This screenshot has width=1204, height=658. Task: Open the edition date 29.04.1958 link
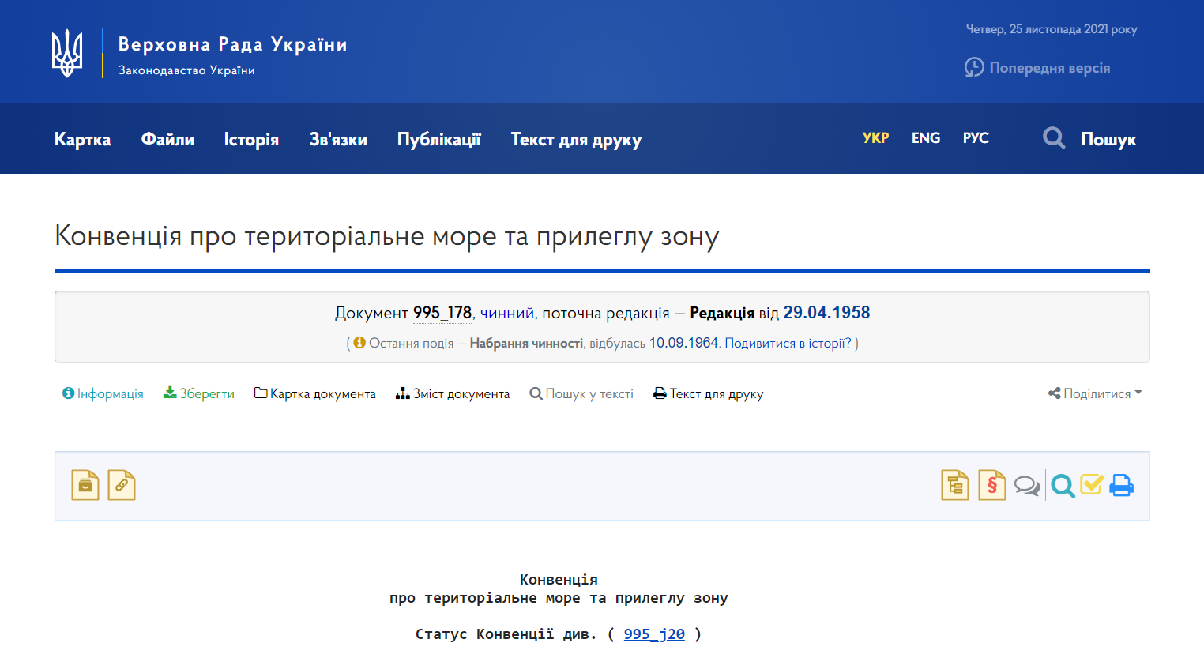point(826,313)
